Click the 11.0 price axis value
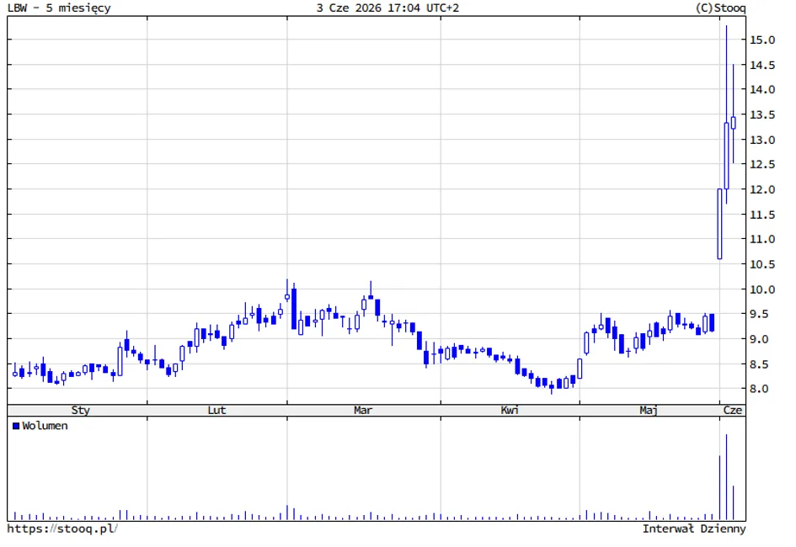This screenshot has width=796, height=547. point(762,239)
